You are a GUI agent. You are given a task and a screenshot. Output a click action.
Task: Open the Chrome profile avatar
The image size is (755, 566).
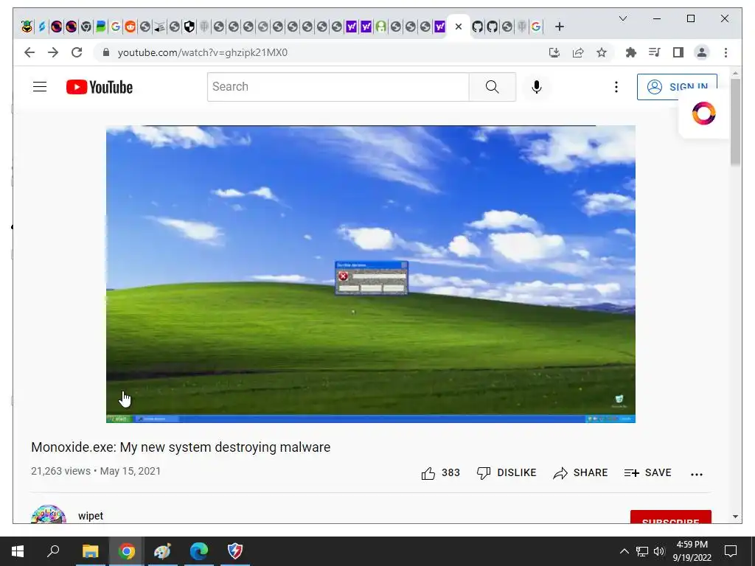(702, 52)
